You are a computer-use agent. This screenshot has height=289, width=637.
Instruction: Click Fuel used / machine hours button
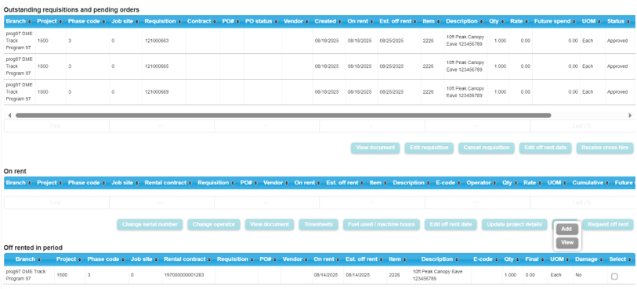pyautogui.click(x=381, y=224)
